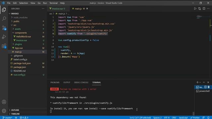Switch to the Invoice.vue editor tab

58,9
